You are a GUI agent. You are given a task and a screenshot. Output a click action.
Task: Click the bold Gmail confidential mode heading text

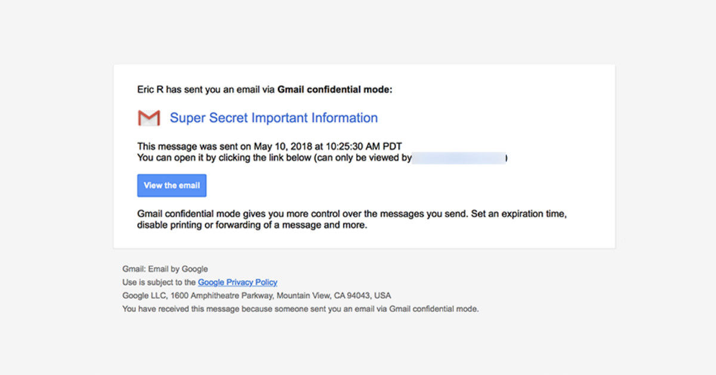click(335, 90)
